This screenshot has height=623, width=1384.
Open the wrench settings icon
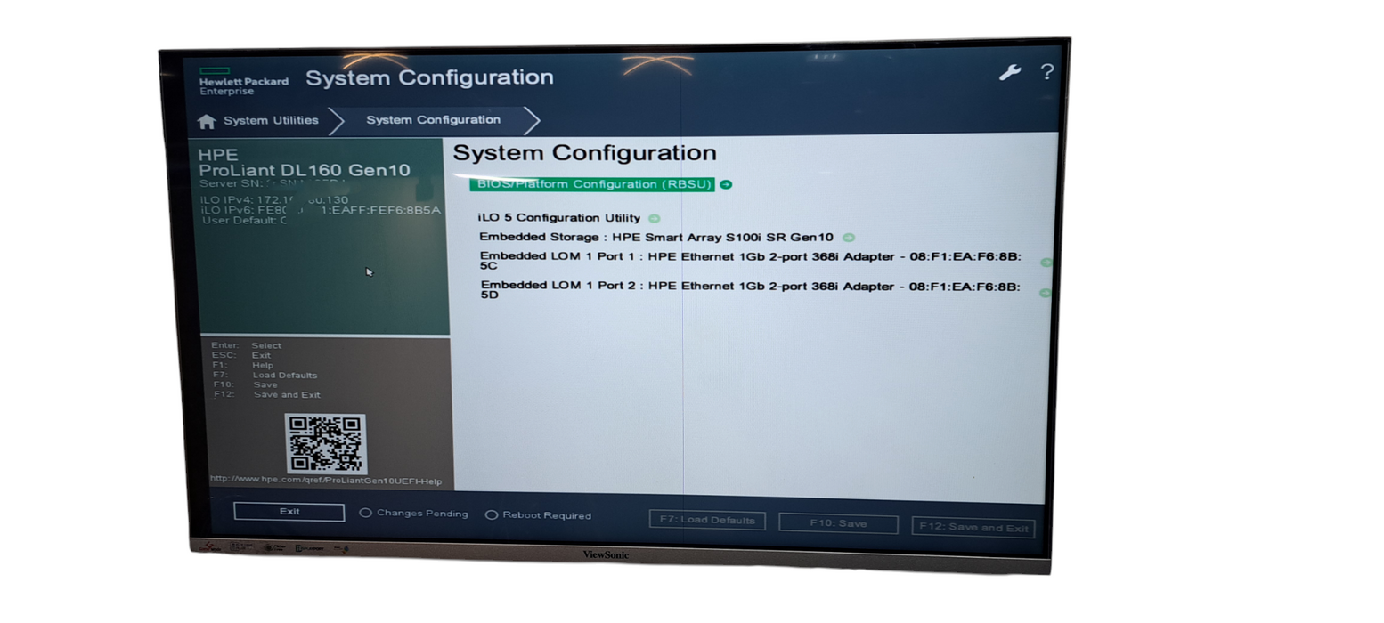[x=1009, y=73]
